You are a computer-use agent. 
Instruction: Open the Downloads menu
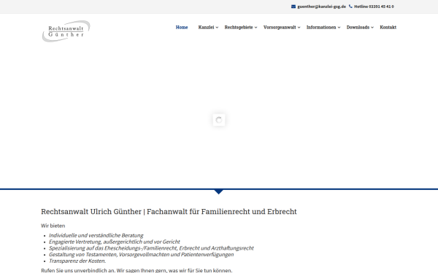pyautogui.click(x=358, y=28)
